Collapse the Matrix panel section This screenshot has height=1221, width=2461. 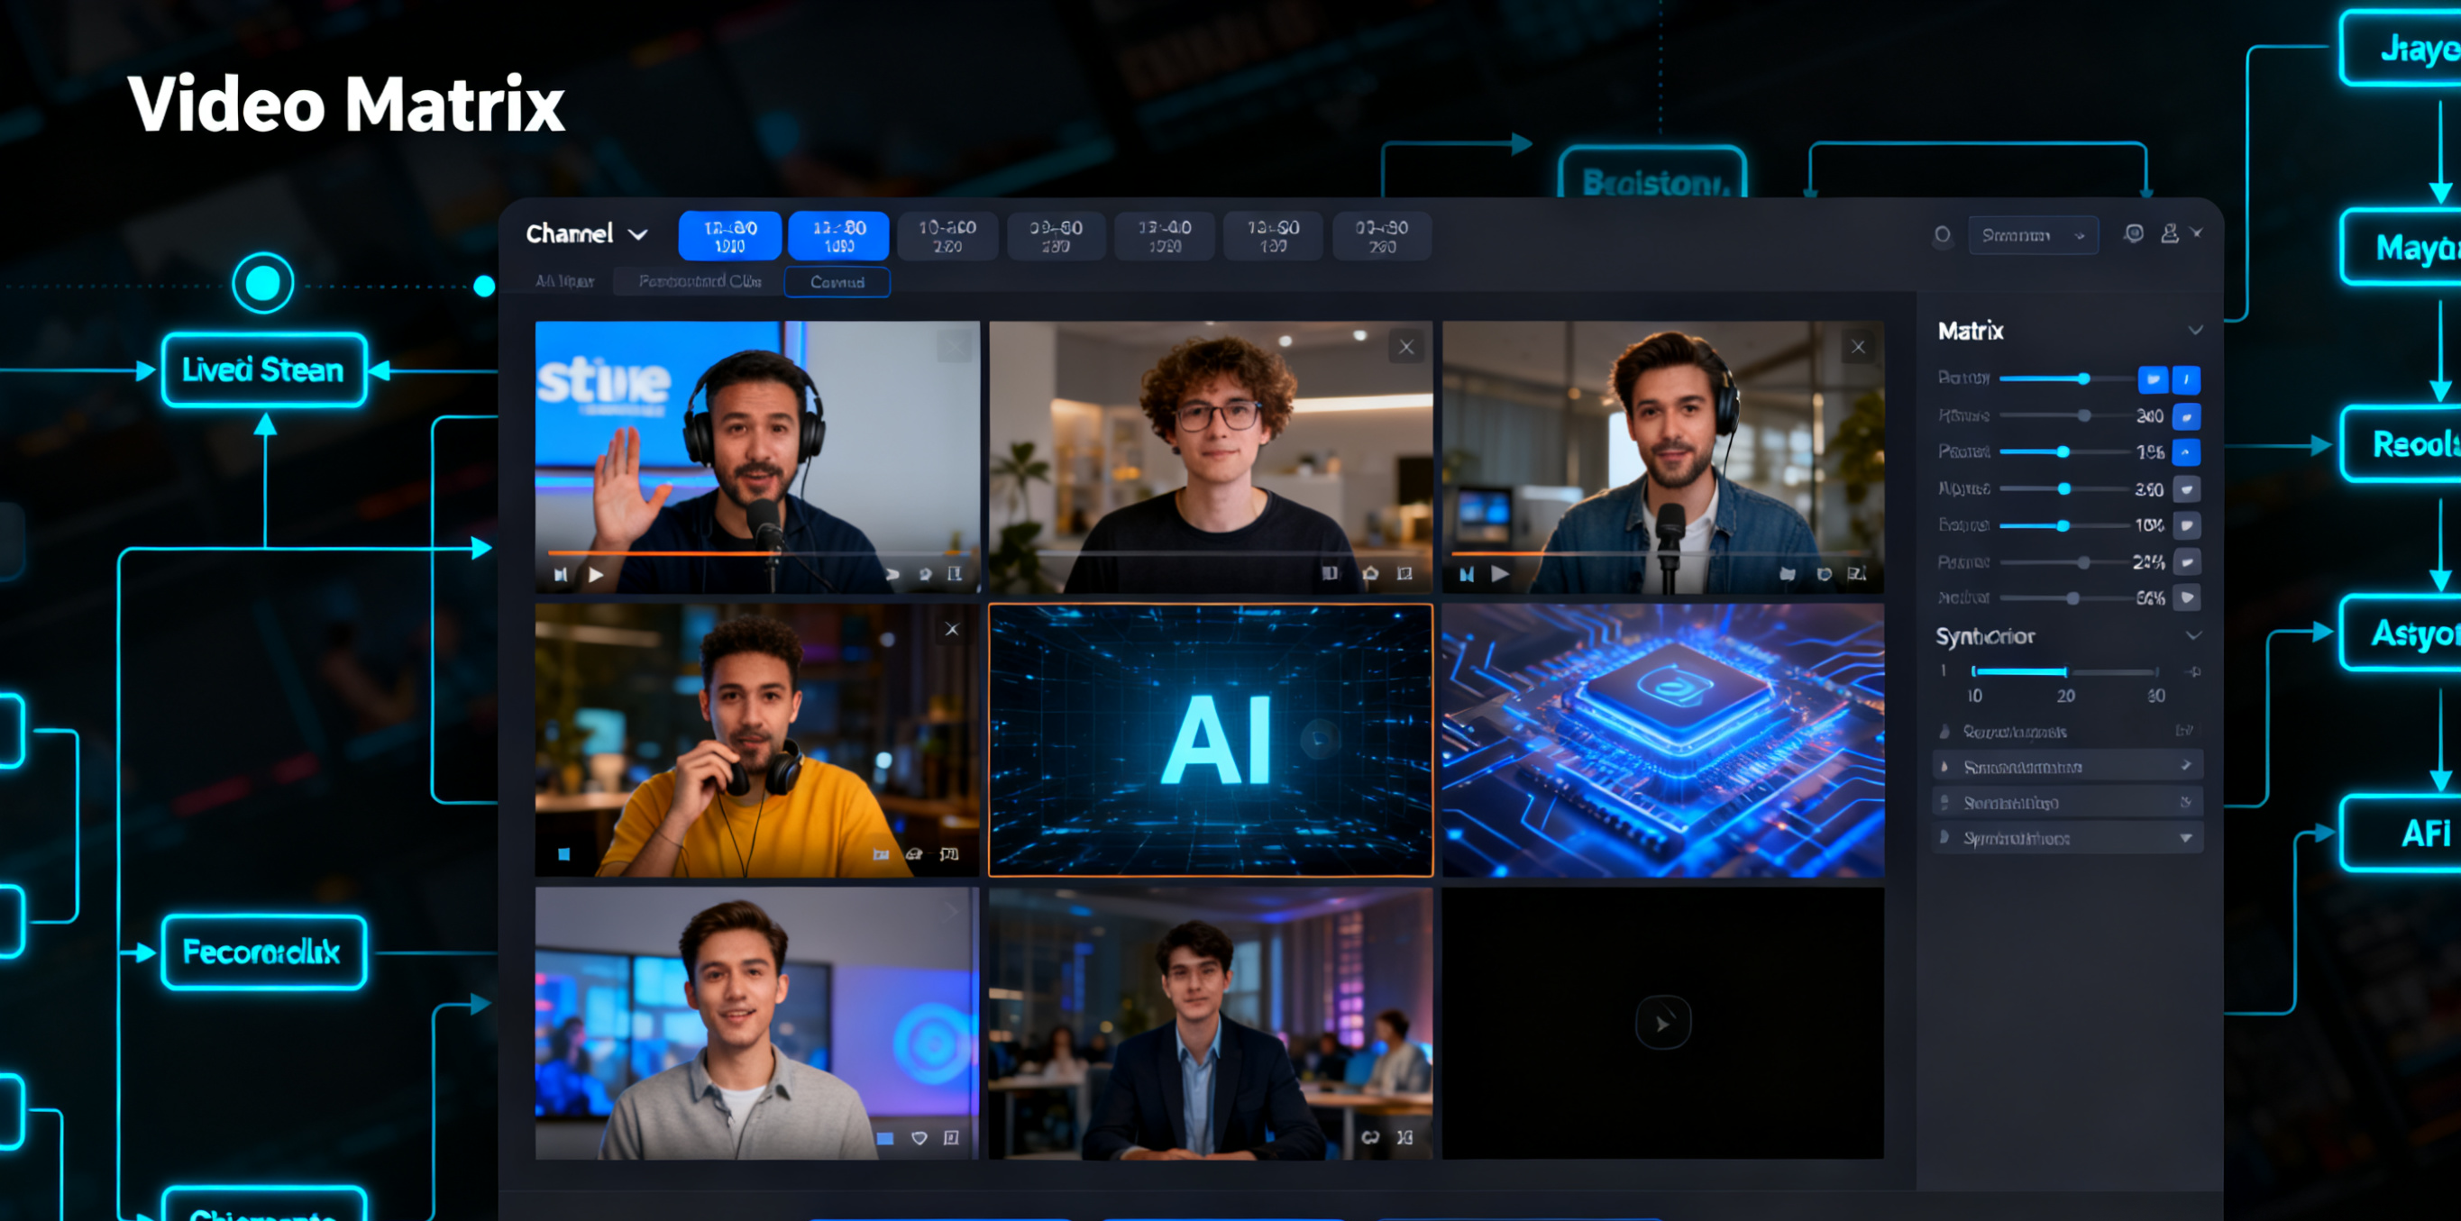[x=2194, y=331]
